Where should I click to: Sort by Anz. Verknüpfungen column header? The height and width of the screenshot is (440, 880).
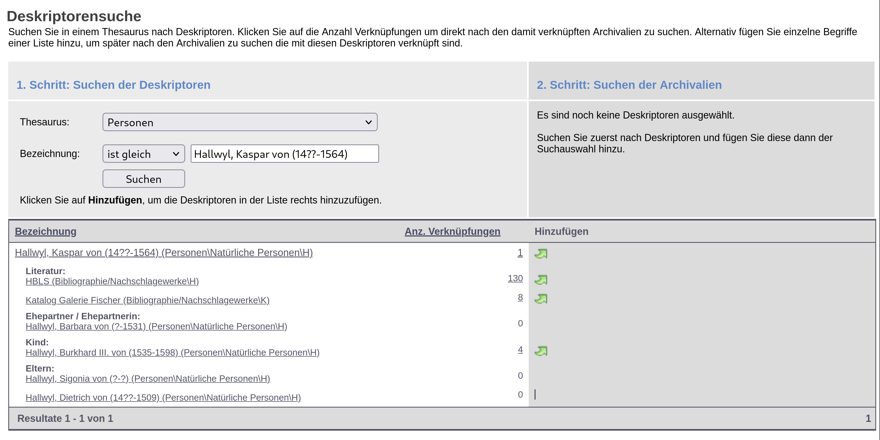coord(452,232)
